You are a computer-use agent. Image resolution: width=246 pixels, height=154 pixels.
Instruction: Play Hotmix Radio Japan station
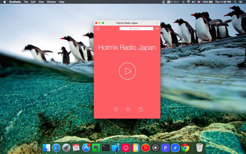[127, 71]
